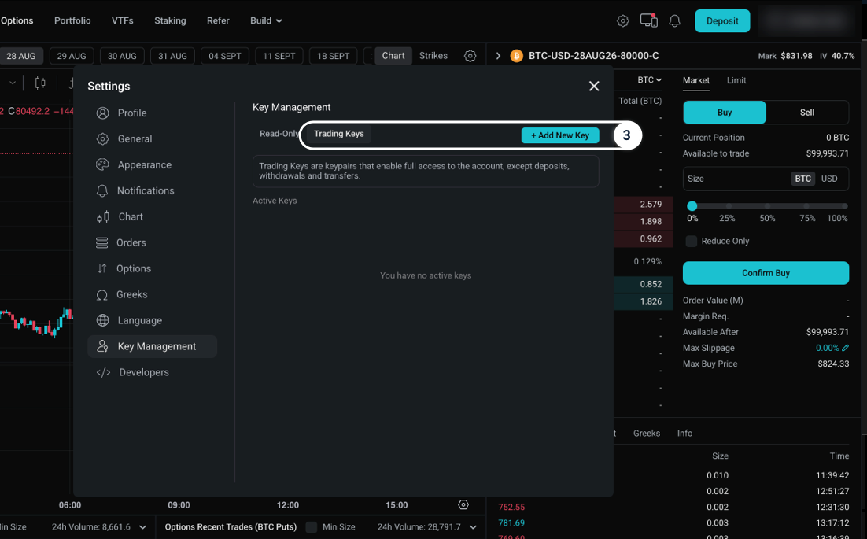Click the Appearance palette icon
The image size is (867, 539).
[x=102, y=164]
